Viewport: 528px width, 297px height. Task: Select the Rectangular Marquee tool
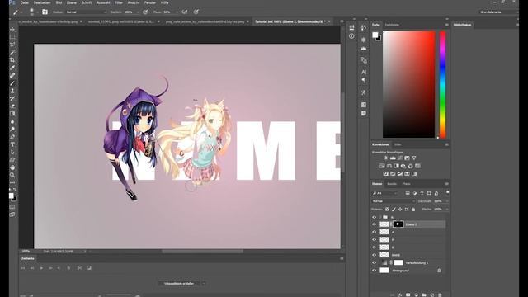coord(12,37)
